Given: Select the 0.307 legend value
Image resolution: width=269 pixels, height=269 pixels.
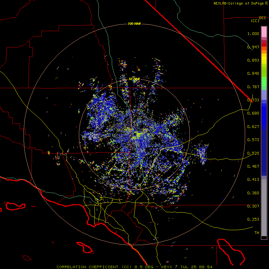Looking at the screenshot, I should (x=253, y=206).
